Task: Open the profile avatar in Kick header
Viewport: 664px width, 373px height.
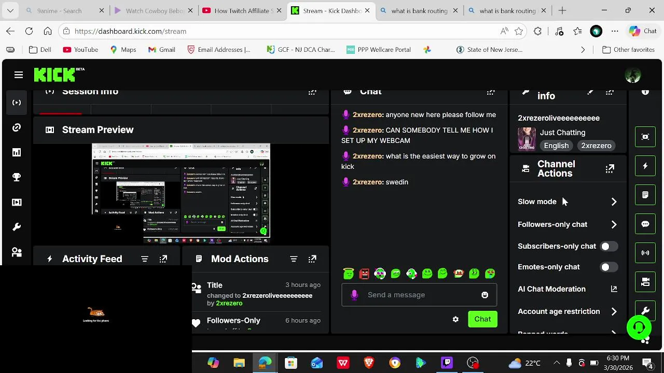Action: [633, 75]
